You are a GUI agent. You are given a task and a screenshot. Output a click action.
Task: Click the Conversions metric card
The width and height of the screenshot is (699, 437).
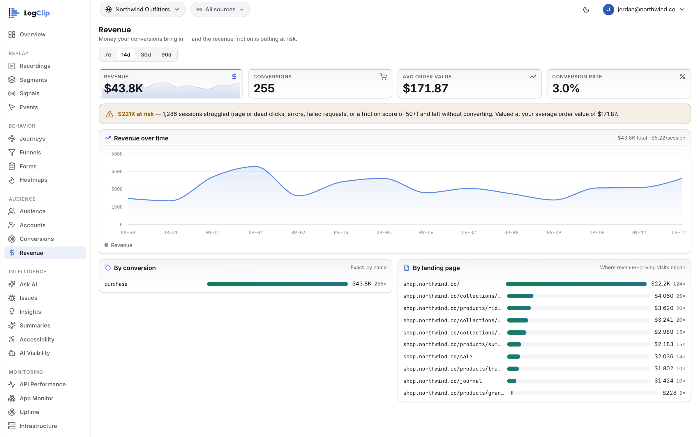(x=320, y=84)
